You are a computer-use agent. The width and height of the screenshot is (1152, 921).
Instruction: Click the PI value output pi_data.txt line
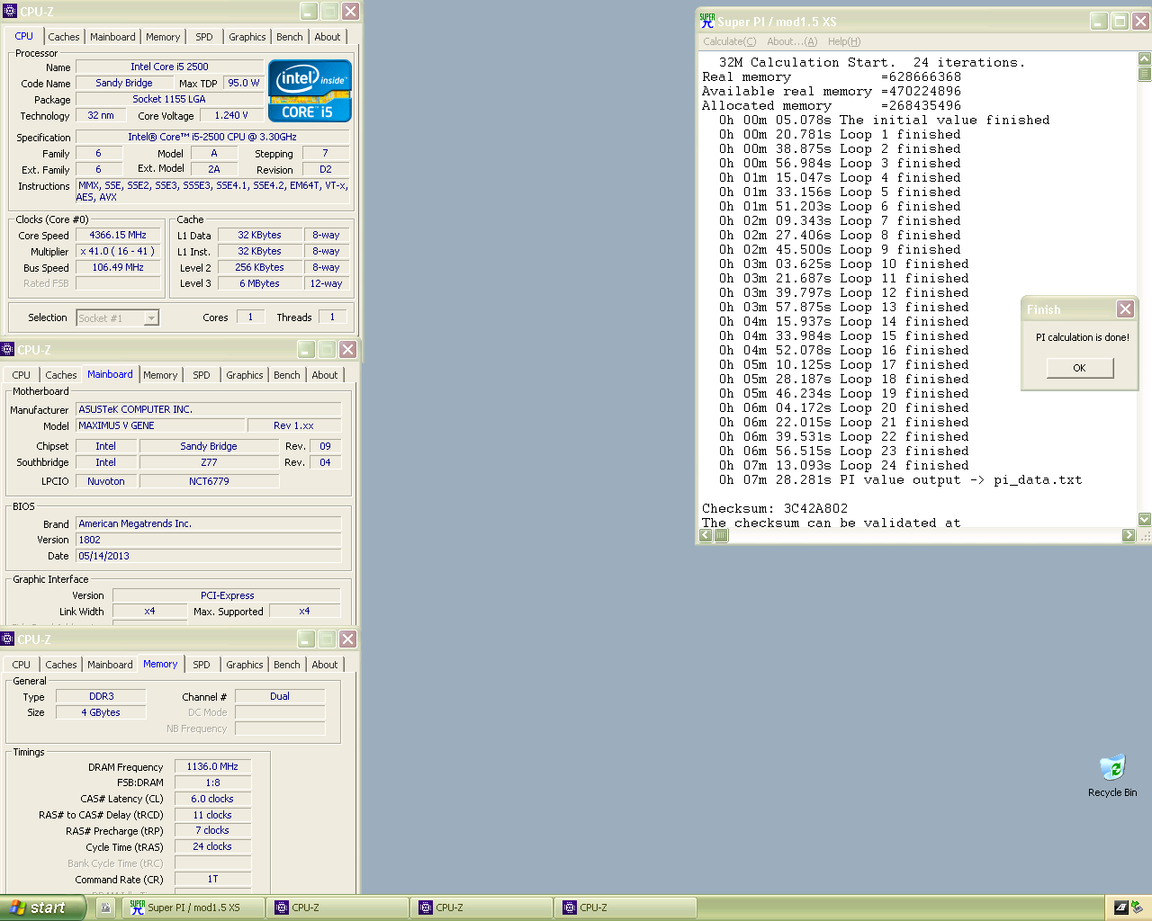click(900, 479)
